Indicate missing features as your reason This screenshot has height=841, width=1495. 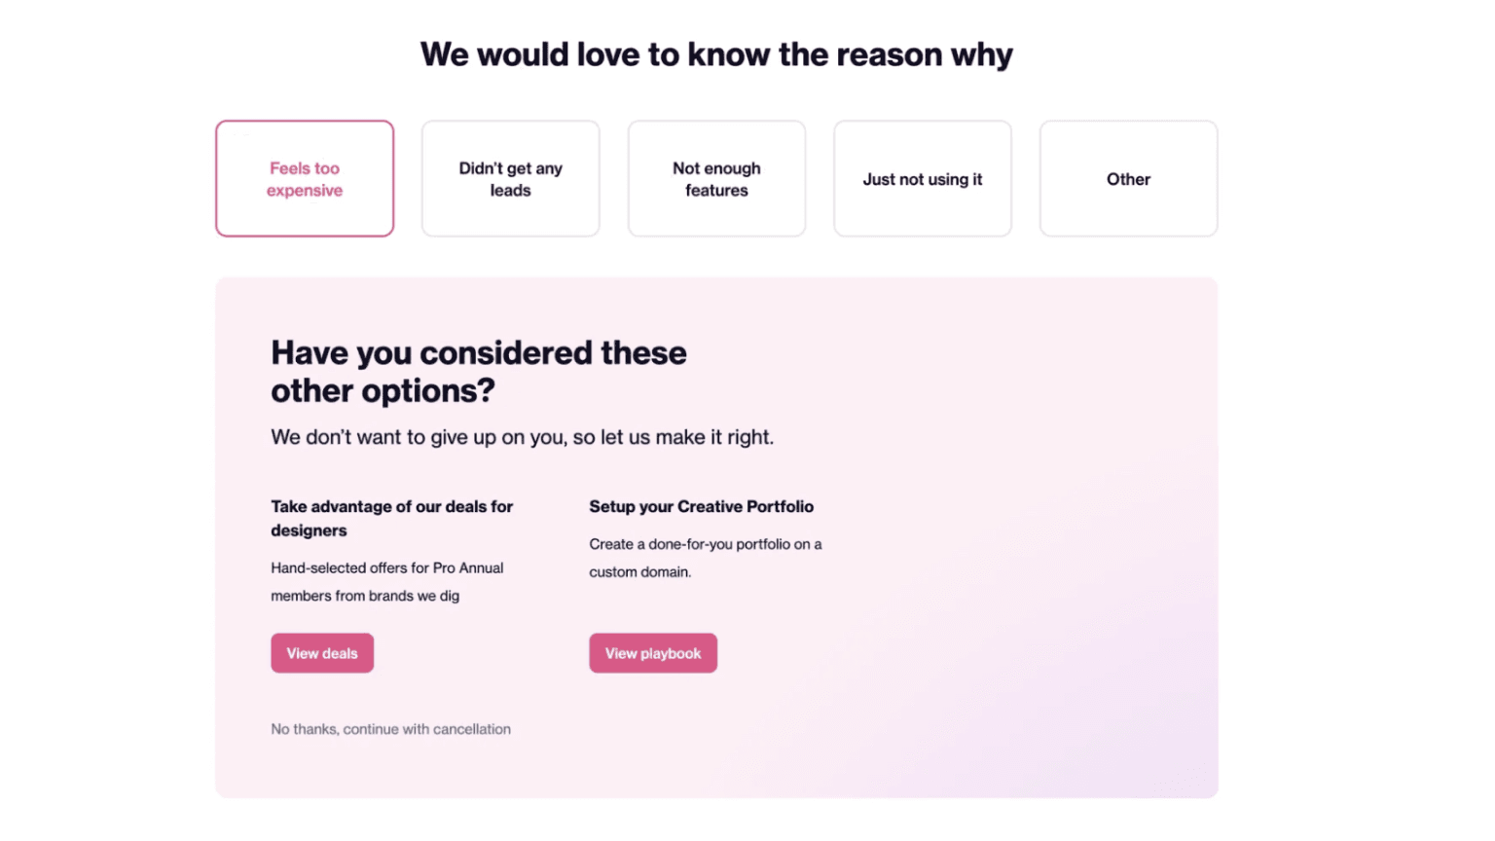pyautogui.click(x=716, y=179)
